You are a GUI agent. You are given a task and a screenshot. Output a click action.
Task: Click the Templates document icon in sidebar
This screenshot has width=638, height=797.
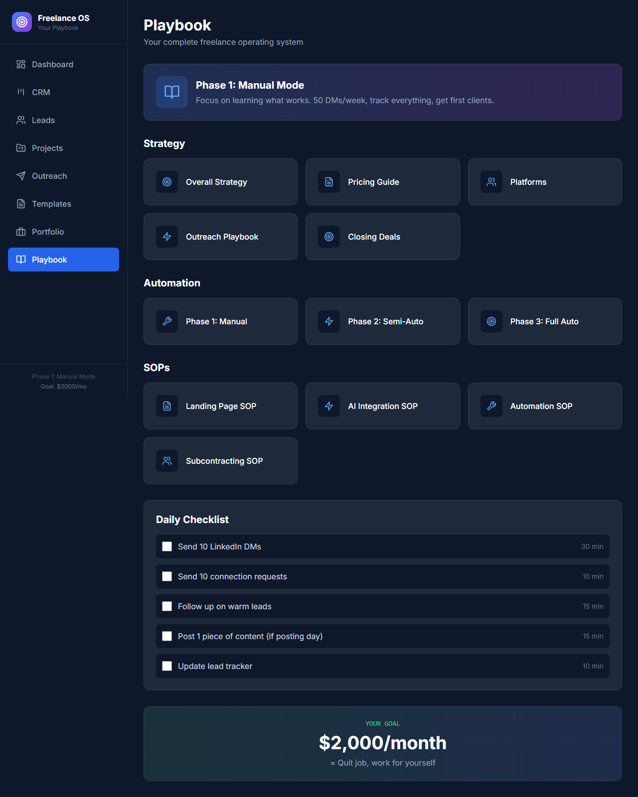[x=21, y=204]
